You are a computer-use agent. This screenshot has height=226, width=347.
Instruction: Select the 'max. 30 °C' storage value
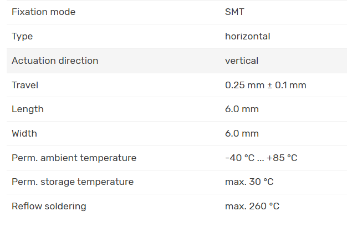(249, 182)
